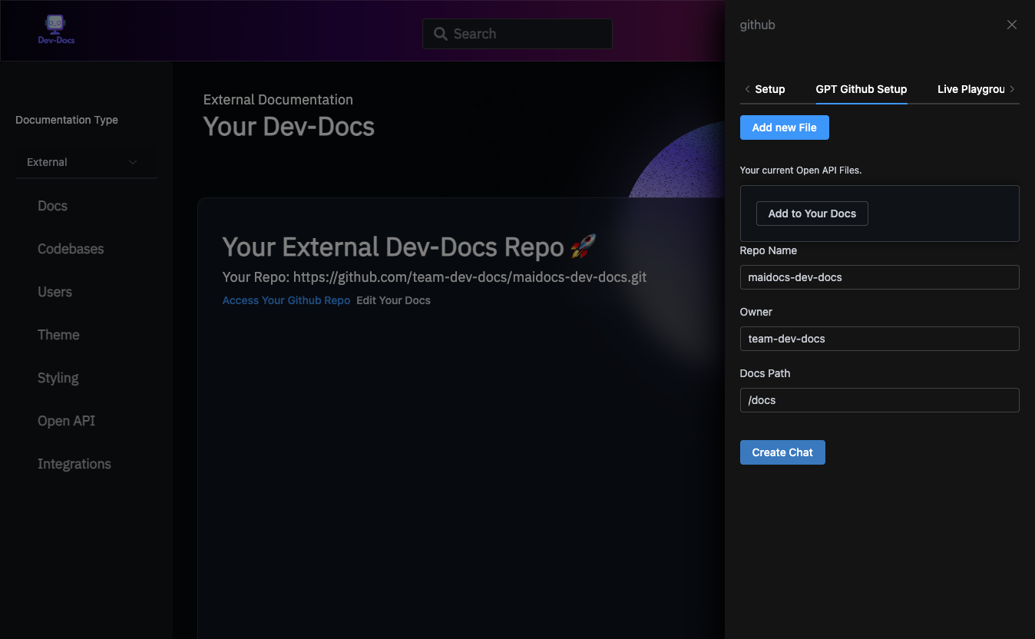This screenshot has width=1035, height=639.
Task: Open the Documentation Type dropdown
Action: (86, 162)
